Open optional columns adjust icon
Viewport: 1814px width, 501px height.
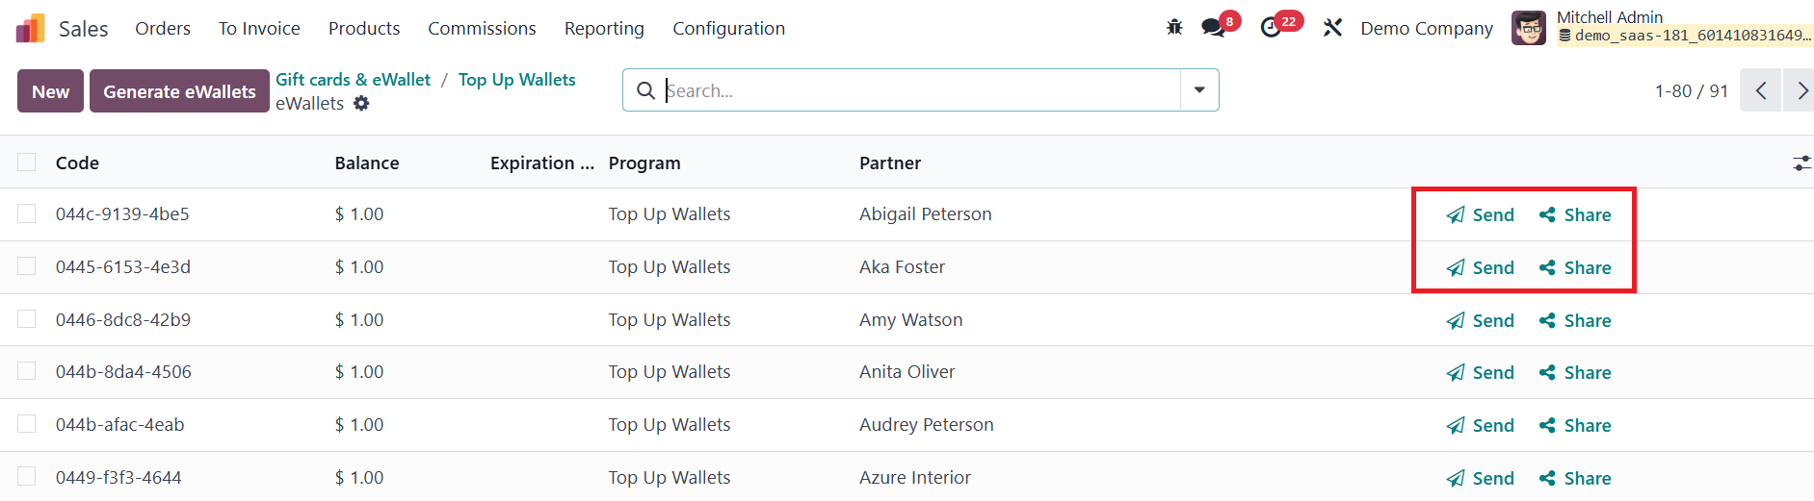[x=1801, y=163]
